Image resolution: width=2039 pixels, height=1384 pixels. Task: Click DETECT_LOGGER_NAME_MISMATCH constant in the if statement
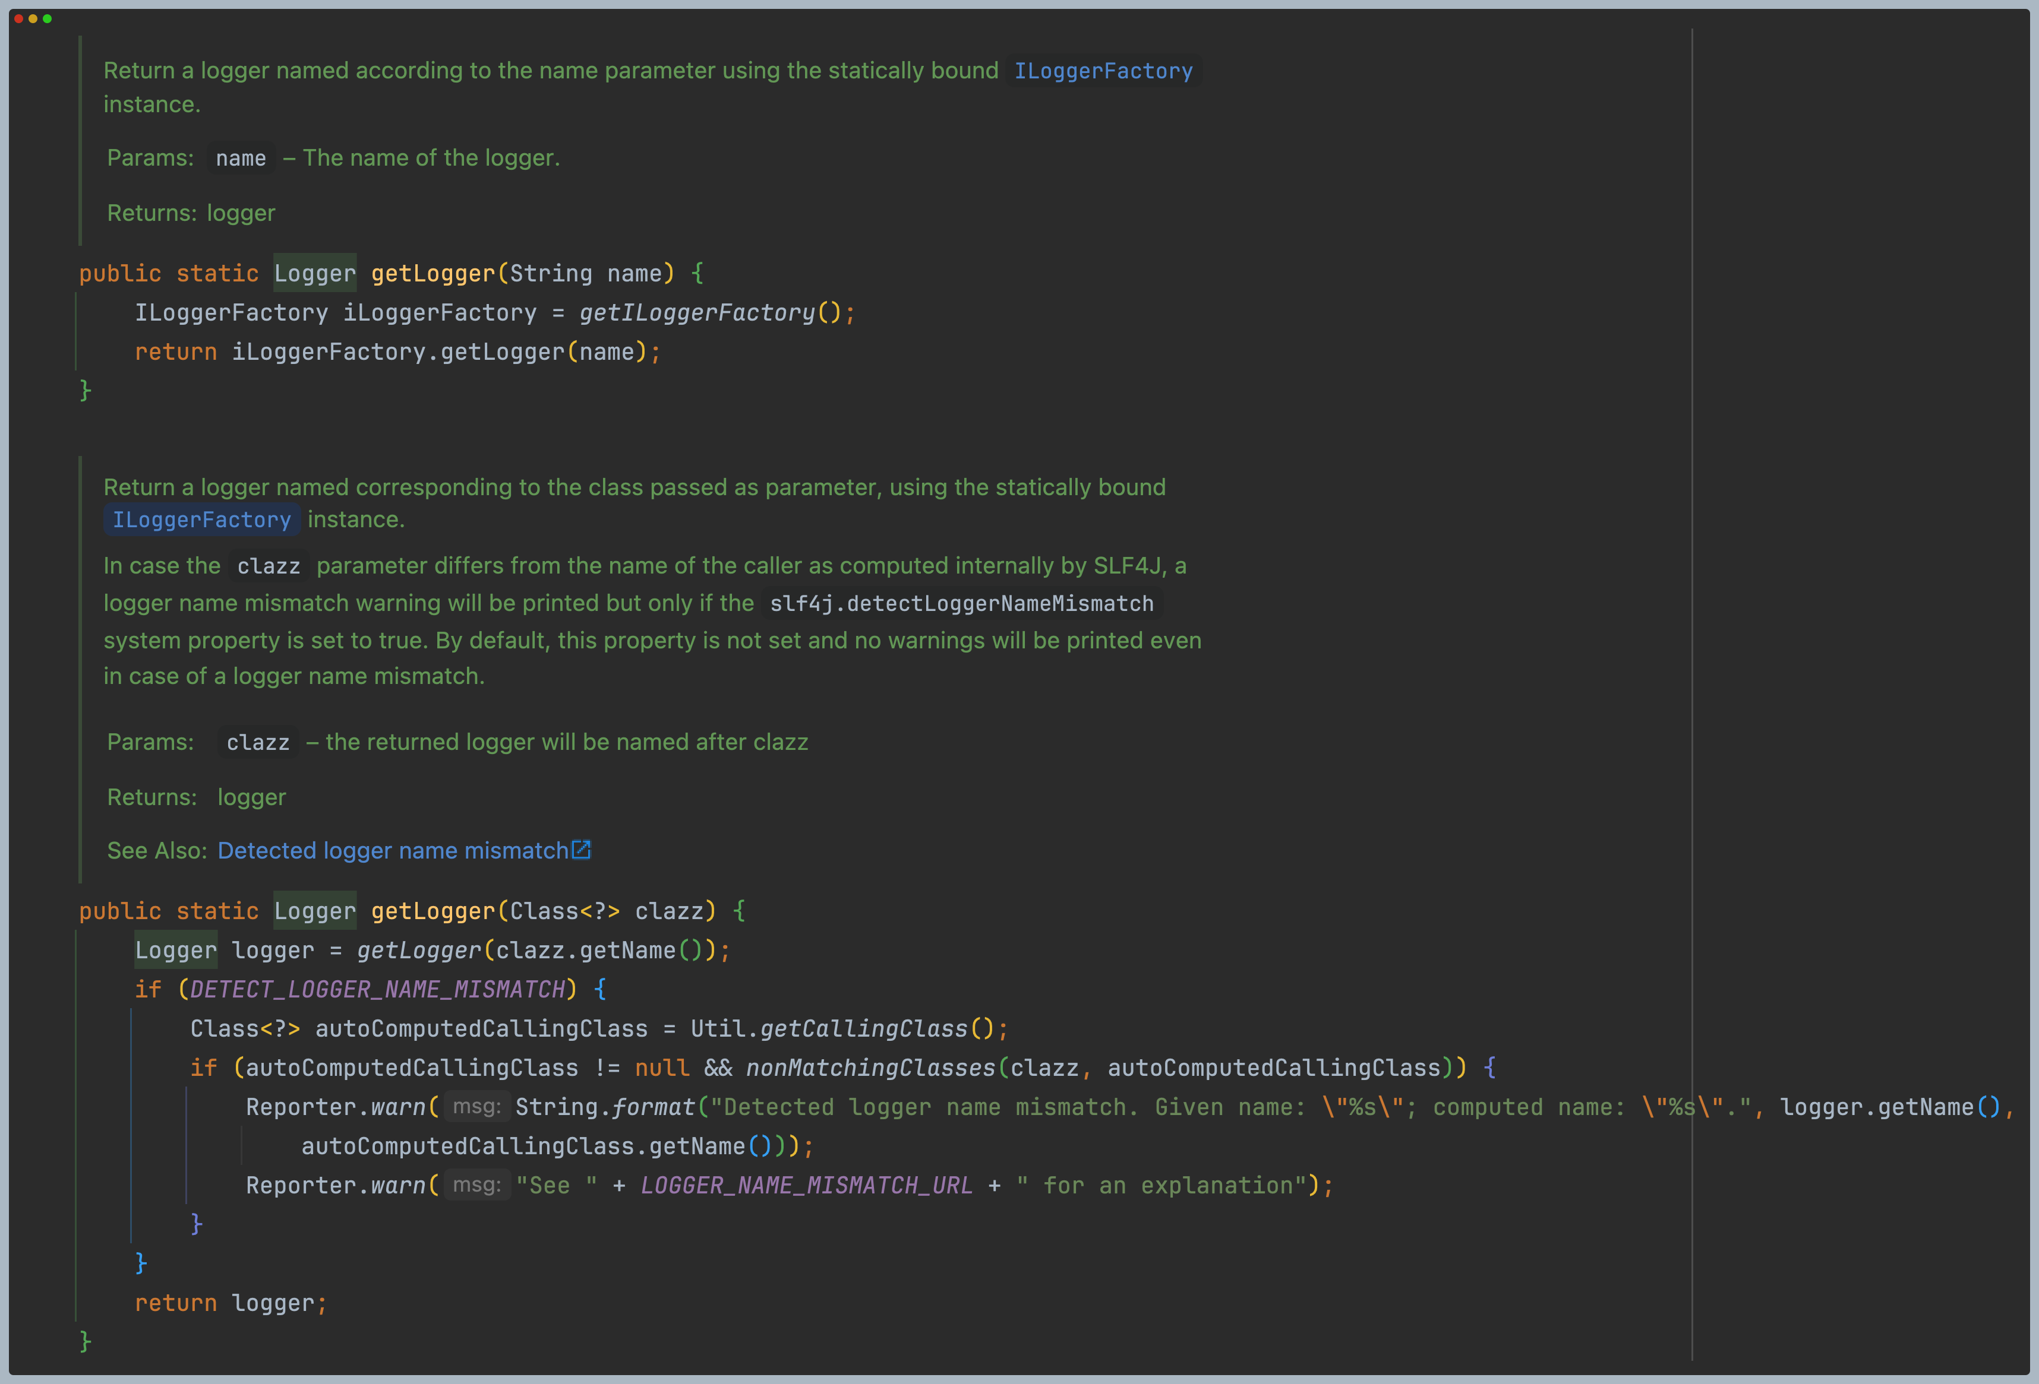(377, 989)
